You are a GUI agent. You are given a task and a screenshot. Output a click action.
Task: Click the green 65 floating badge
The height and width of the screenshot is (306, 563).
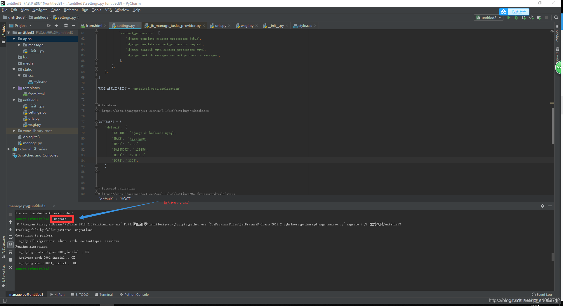559,67
